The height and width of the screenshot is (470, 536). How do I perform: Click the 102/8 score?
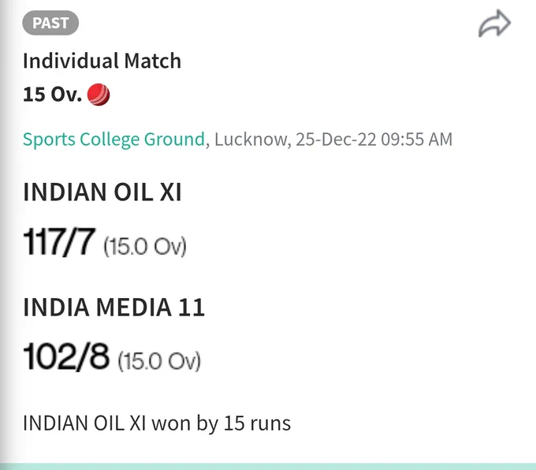point(66,356)
